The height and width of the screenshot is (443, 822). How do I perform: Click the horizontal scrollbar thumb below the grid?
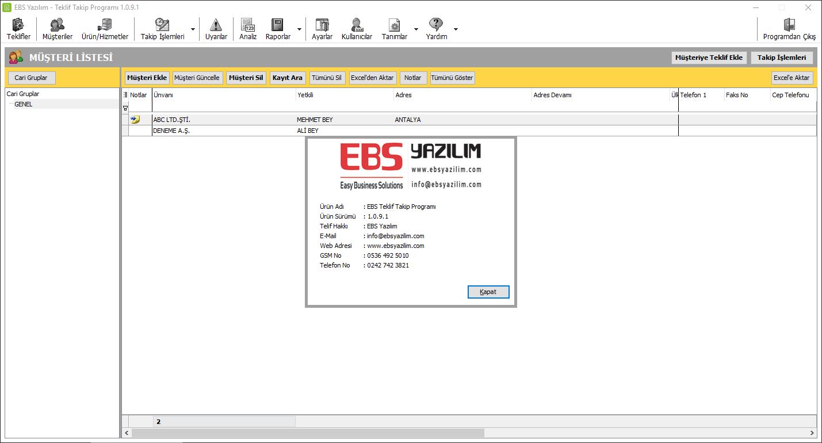tap(308, 433)
